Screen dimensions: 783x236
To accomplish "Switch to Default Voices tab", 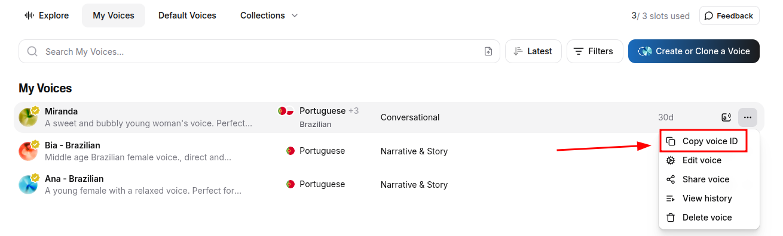I will pos(187,15).
